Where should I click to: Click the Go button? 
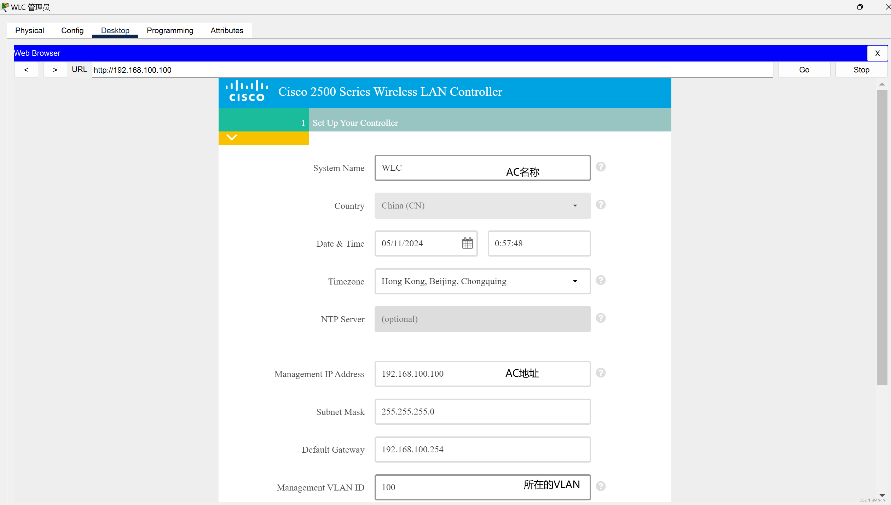pos(804,70)
